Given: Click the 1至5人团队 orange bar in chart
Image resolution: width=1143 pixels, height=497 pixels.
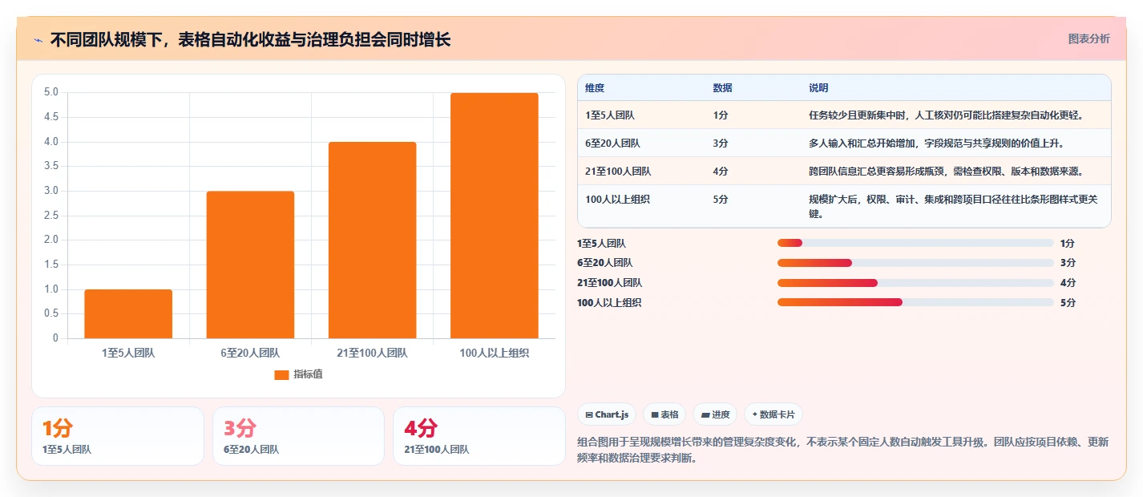Looking at the screenshot, I should pos(128,313).
